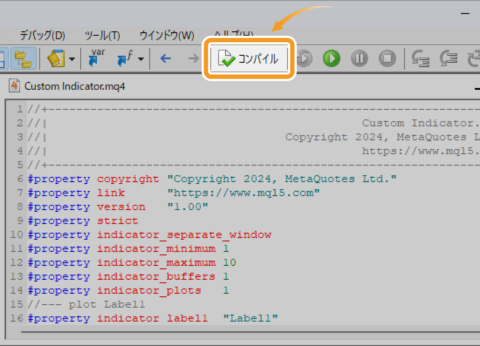Viewport: 480px width, 346px height.
Task: Click 'Custom Indicator.' header comment on line 2
Action: [x=421, y=123]
